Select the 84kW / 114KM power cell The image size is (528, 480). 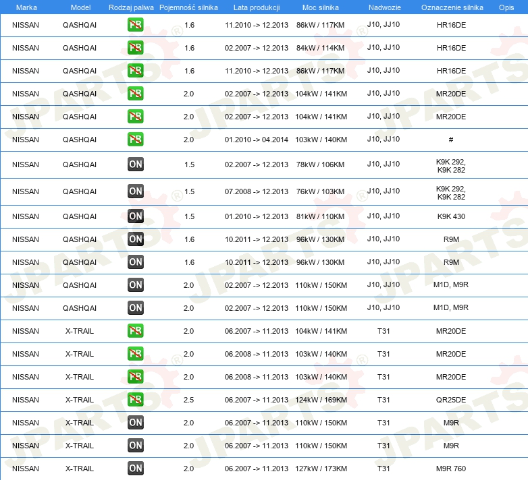coord(320,48)
